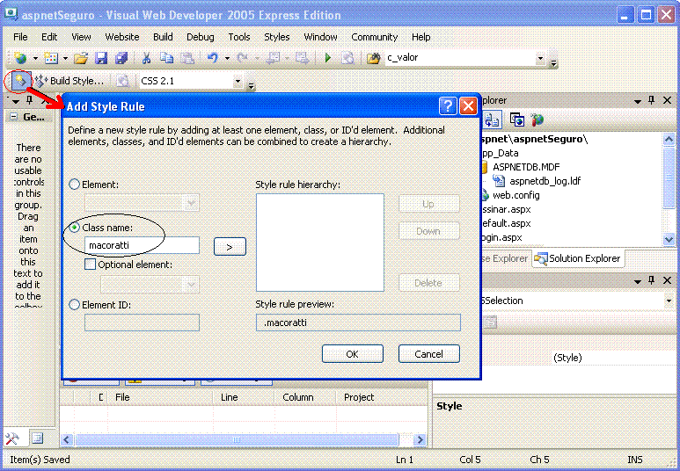
Task: Click the Toolbox hammer-wrench tab icon
Action: [12, 438]
